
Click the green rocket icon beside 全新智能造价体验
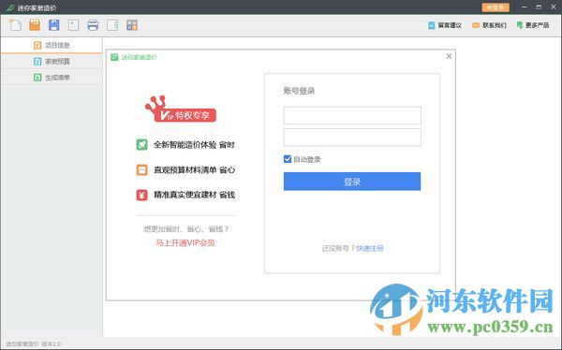tap(142, 144)
